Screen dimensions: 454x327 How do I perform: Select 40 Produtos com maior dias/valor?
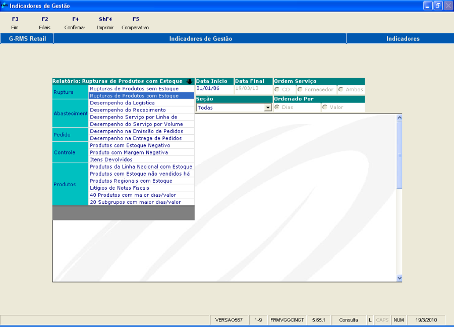click(141, 195)
